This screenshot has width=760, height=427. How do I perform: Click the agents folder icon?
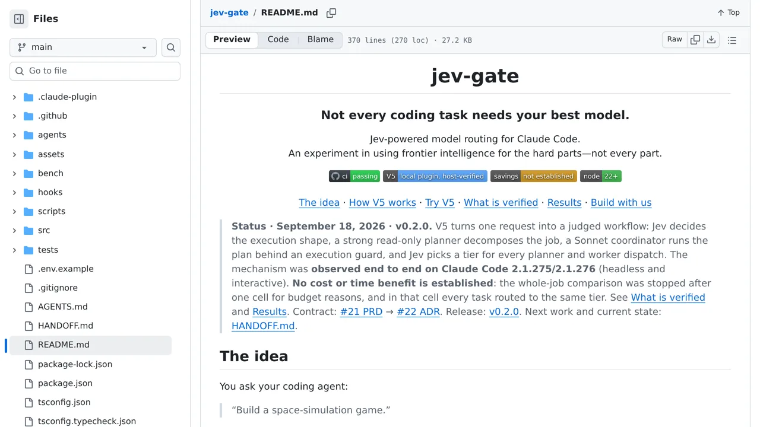(x=28, y=135)
